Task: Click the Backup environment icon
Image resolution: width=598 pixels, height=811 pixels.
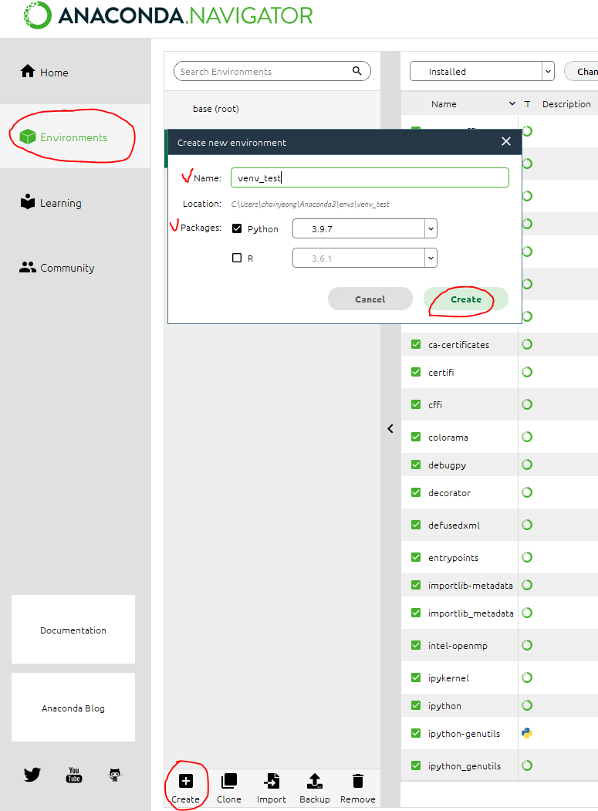Action: click(315, 781)
